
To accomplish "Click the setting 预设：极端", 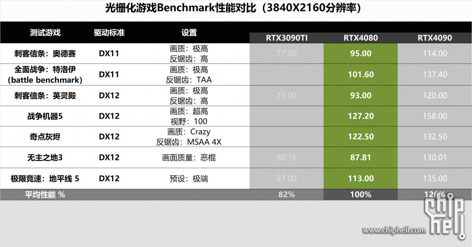I will click(x=189, y=178).
